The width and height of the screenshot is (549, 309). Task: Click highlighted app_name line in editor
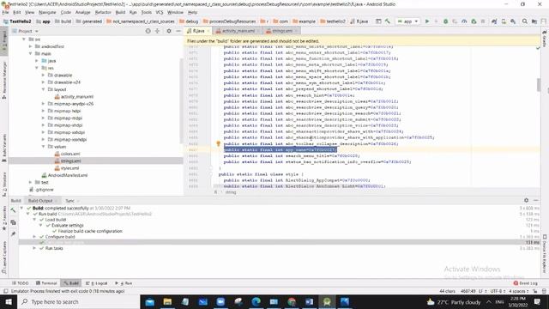coord(281,150)
